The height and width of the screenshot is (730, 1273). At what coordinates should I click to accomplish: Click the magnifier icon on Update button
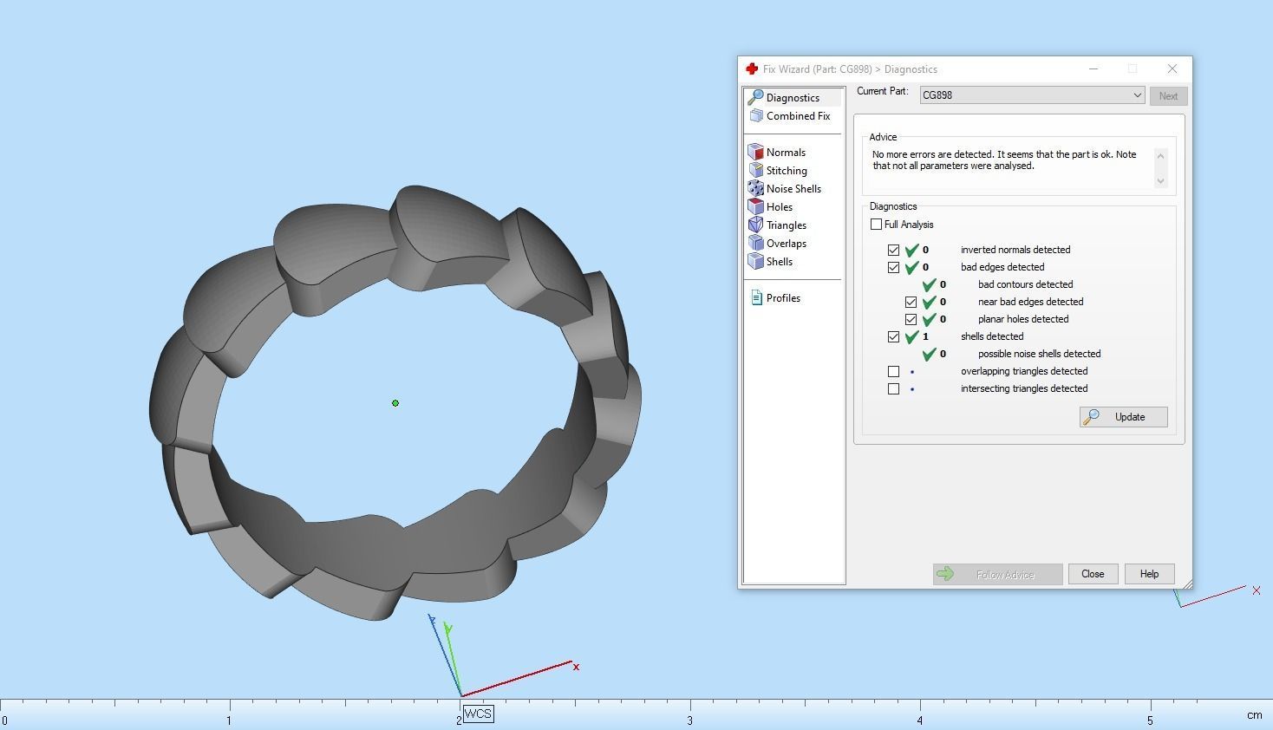pos(1092,417)
